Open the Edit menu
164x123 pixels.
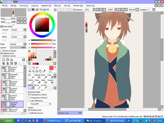tap(13, 5)
